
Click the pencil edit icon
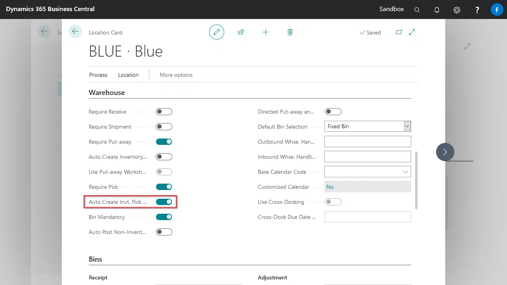[x=217, y=32]
